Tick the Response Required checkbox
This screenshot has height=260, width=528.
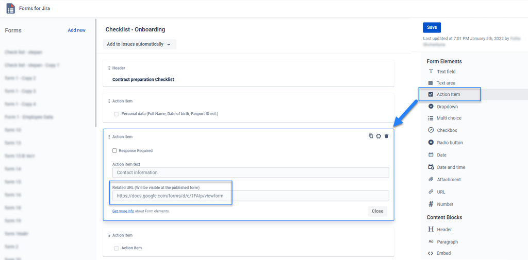114,151
